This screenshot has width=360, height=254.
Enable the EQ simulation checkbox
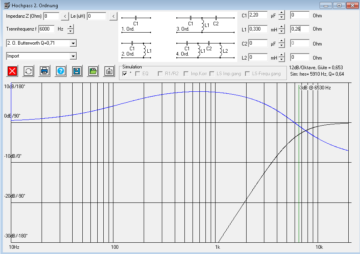[138, 74]
